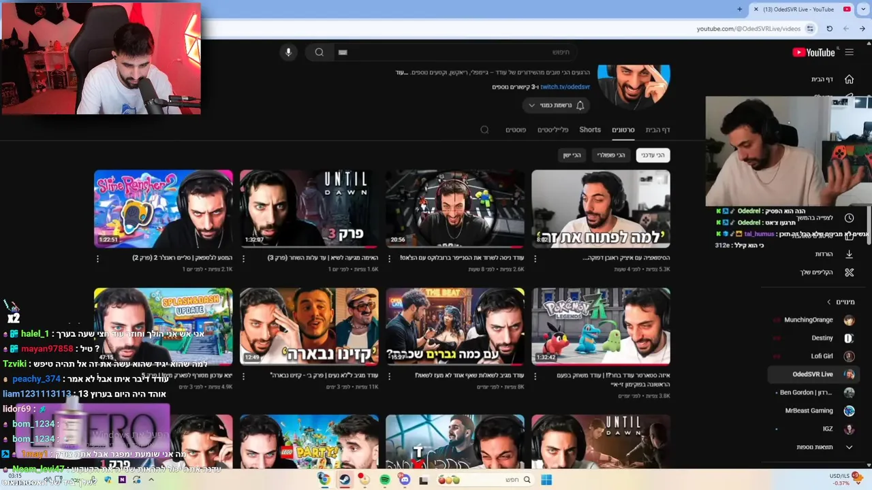Click the OneNote icon in the taskbar
This screenshot has height=490, width=872.
click(122, 480)
